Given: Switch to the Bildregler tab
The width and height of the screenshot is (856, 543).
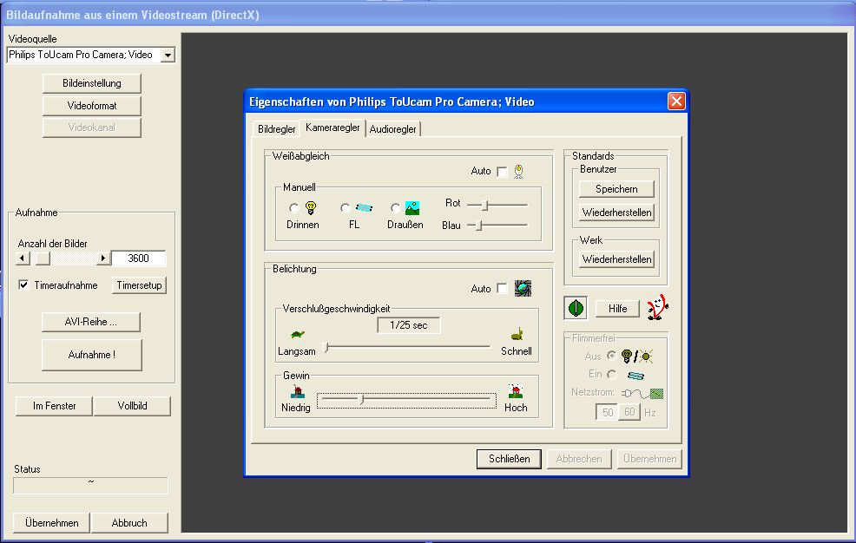Looking at the screenshot, I should click(x=276, y=129).
